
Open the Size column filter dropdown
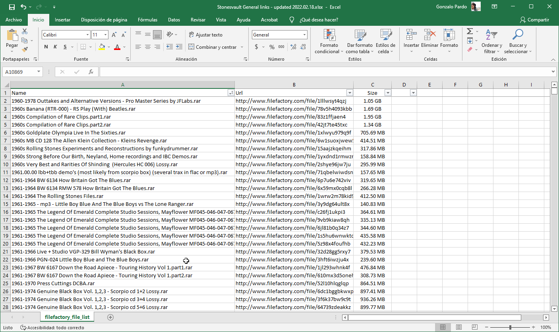click(388, 93)
